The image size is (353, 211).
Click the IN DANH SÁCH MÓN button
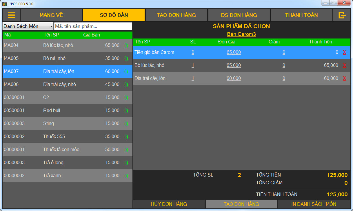(314, 204)
